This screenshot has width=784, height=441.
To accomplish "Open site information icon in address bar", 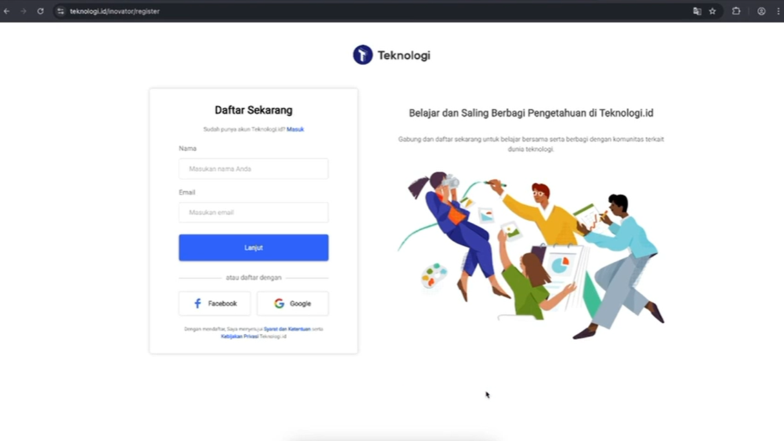I will pos(61,11).
